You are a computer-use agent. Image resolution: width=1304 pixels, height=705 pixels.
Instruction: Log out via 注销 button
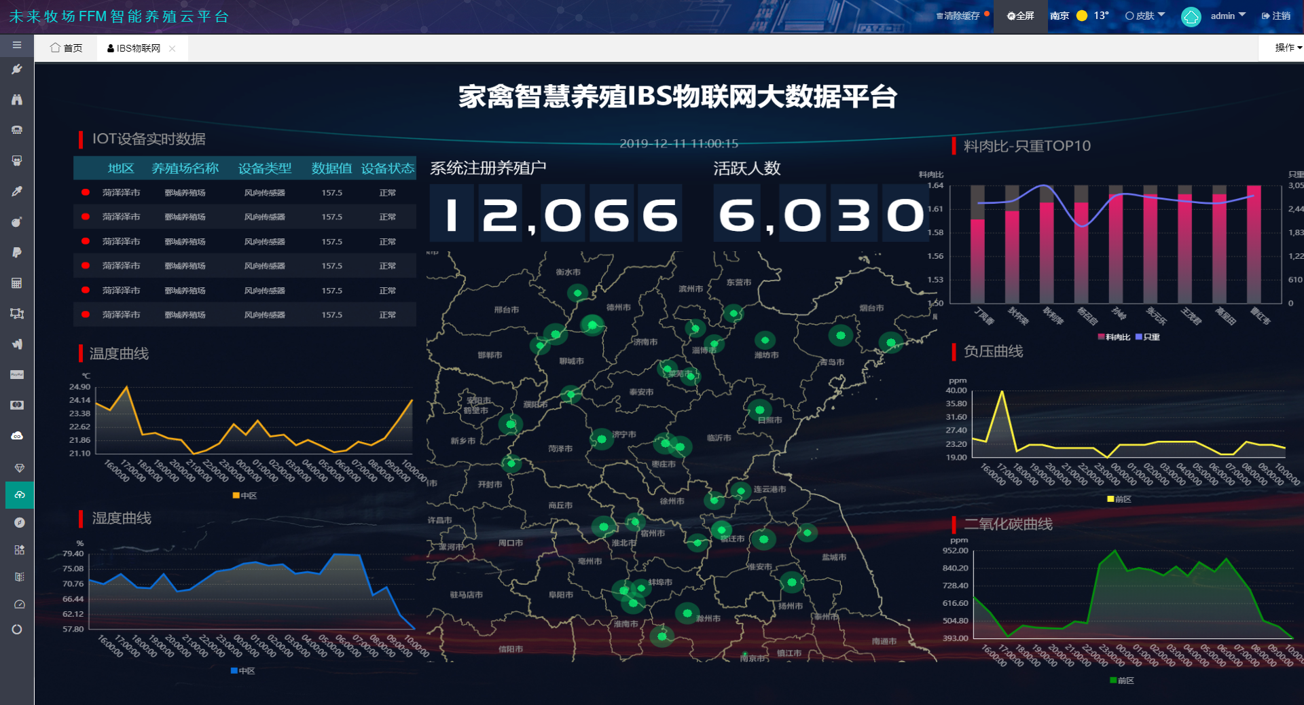pyautogui.click(x=1276, y=16)
